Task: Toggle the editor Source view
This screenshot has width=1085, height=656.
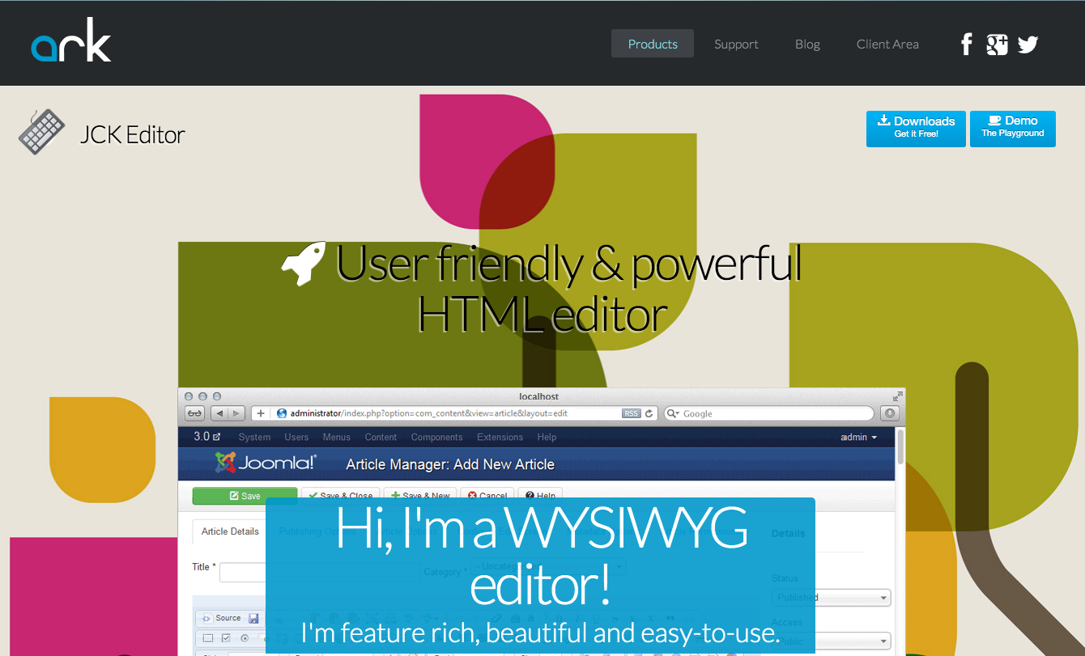Action: click(220, 618)
